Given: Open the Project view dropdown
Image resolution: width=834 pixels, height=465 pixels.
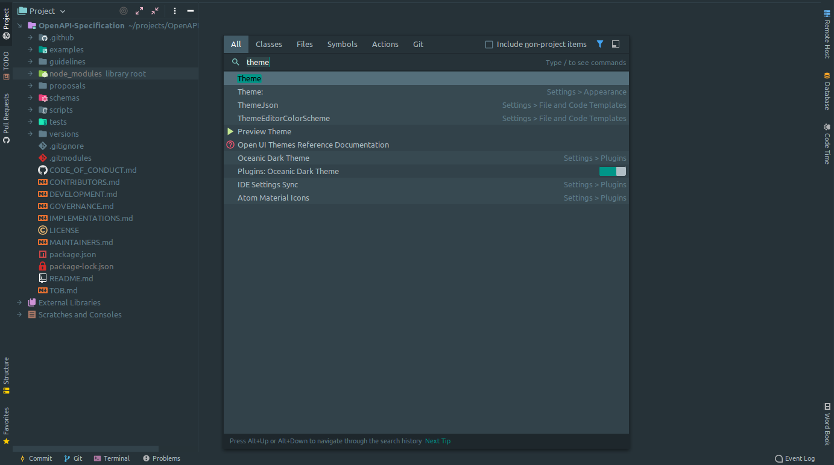Looking at the screenshot, I should (42, 11).
